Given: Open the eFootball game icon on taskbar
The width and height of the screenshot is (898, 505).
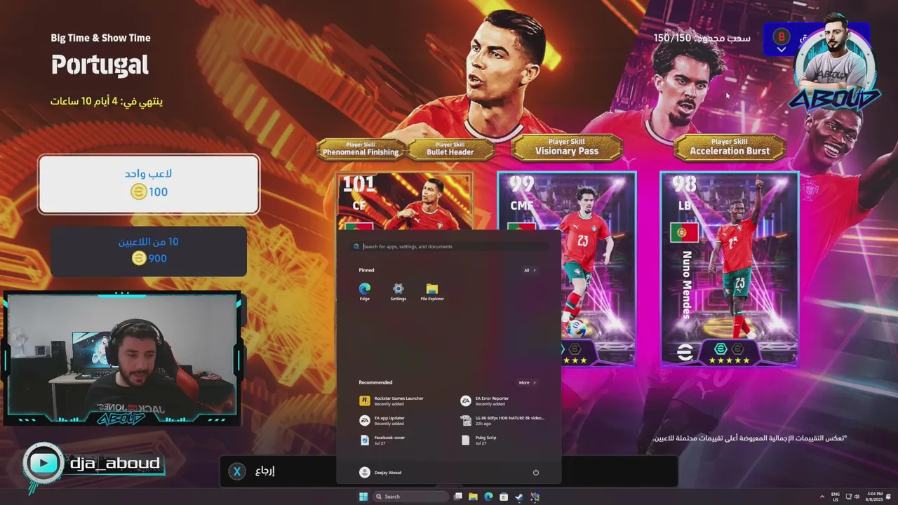Looking at the screenshot, I should (x=535, y=497).
